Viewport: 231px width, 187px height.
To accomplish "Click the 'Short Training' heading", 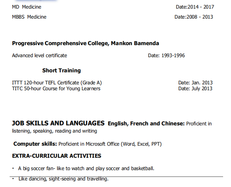I will (61, 71).
